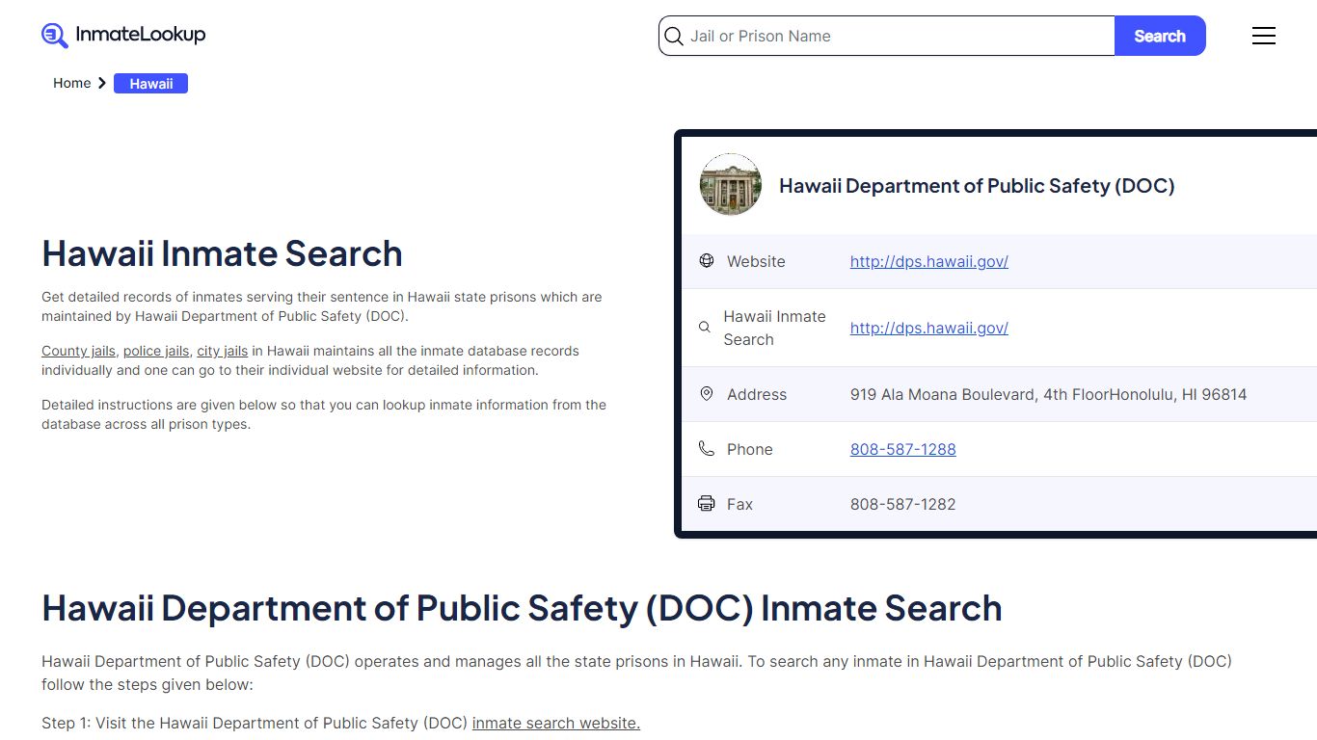This screenshot has height=740, width=1317.
Task: Open the city jails link
Action: (223, 351)
